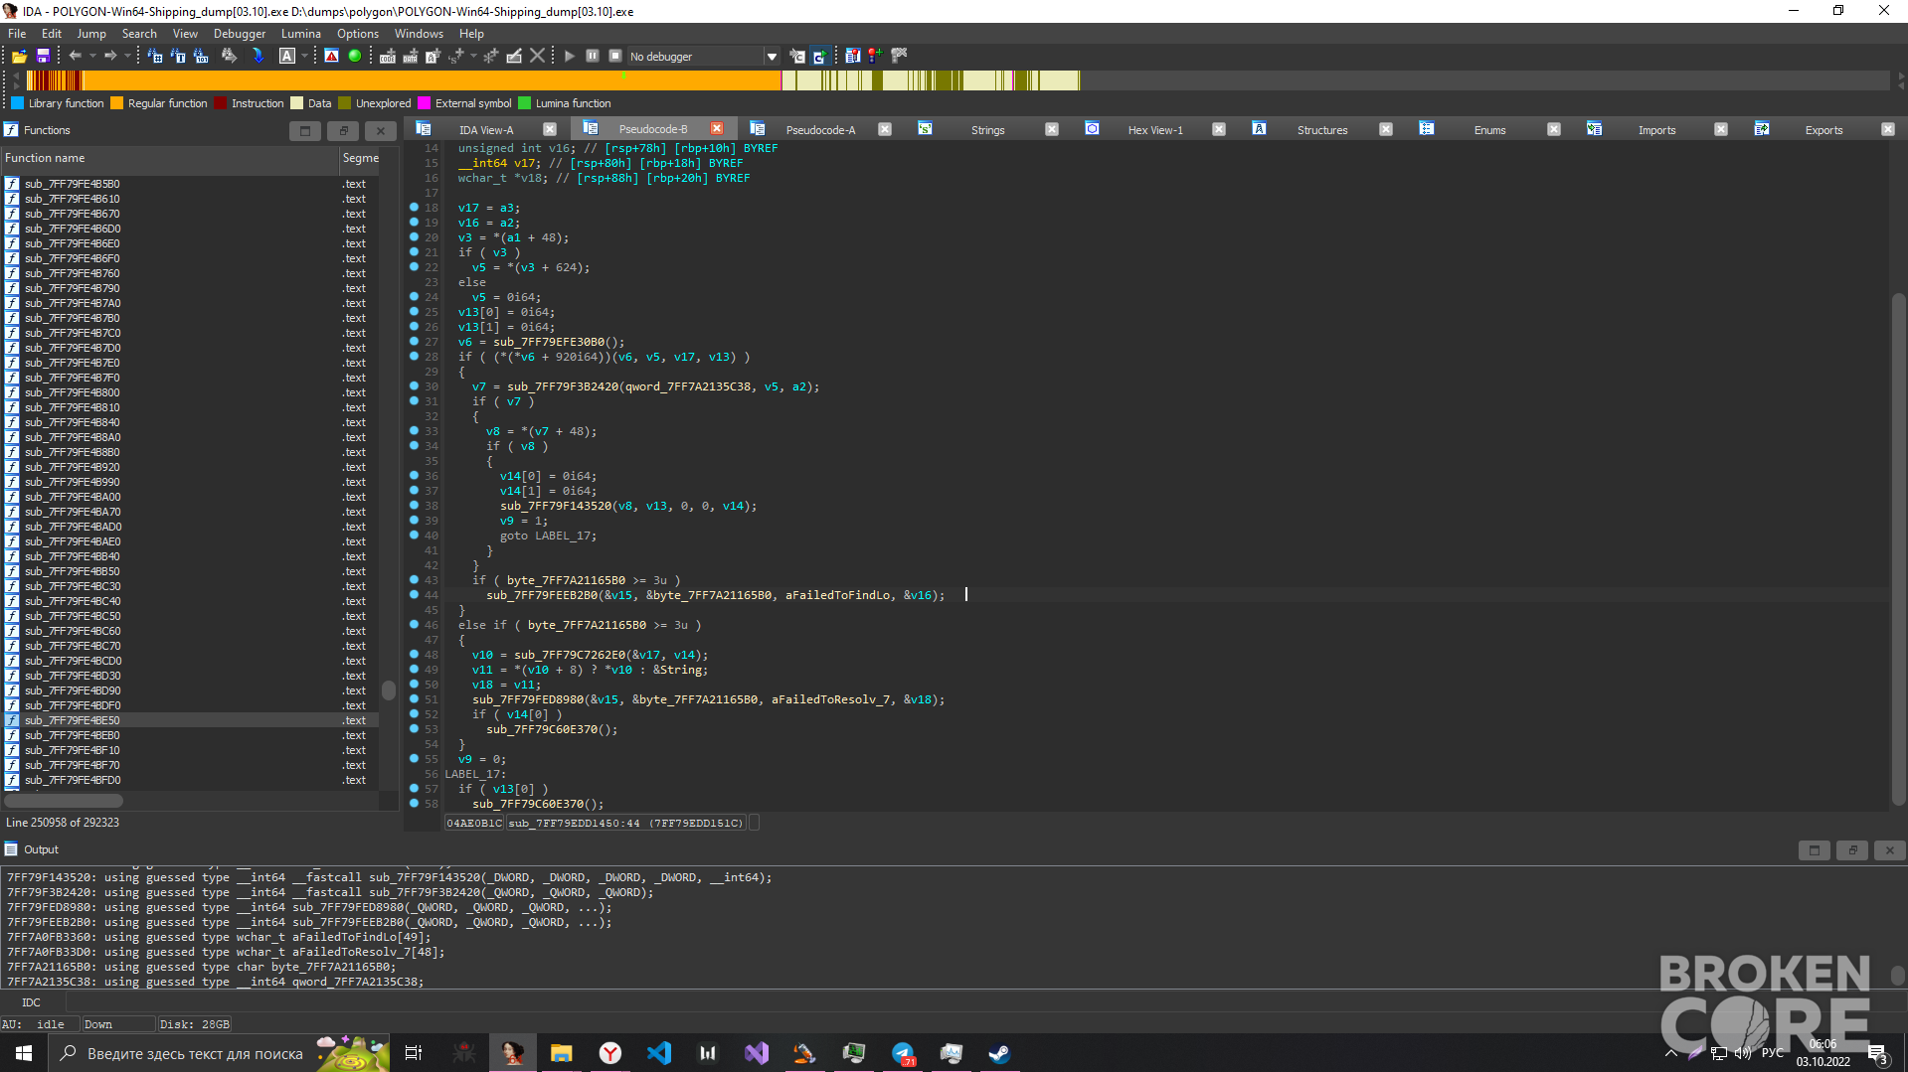Viewport: 1908px width, 1072px height.
Task: Sort by Function name column header
Action: pos(169,158)
